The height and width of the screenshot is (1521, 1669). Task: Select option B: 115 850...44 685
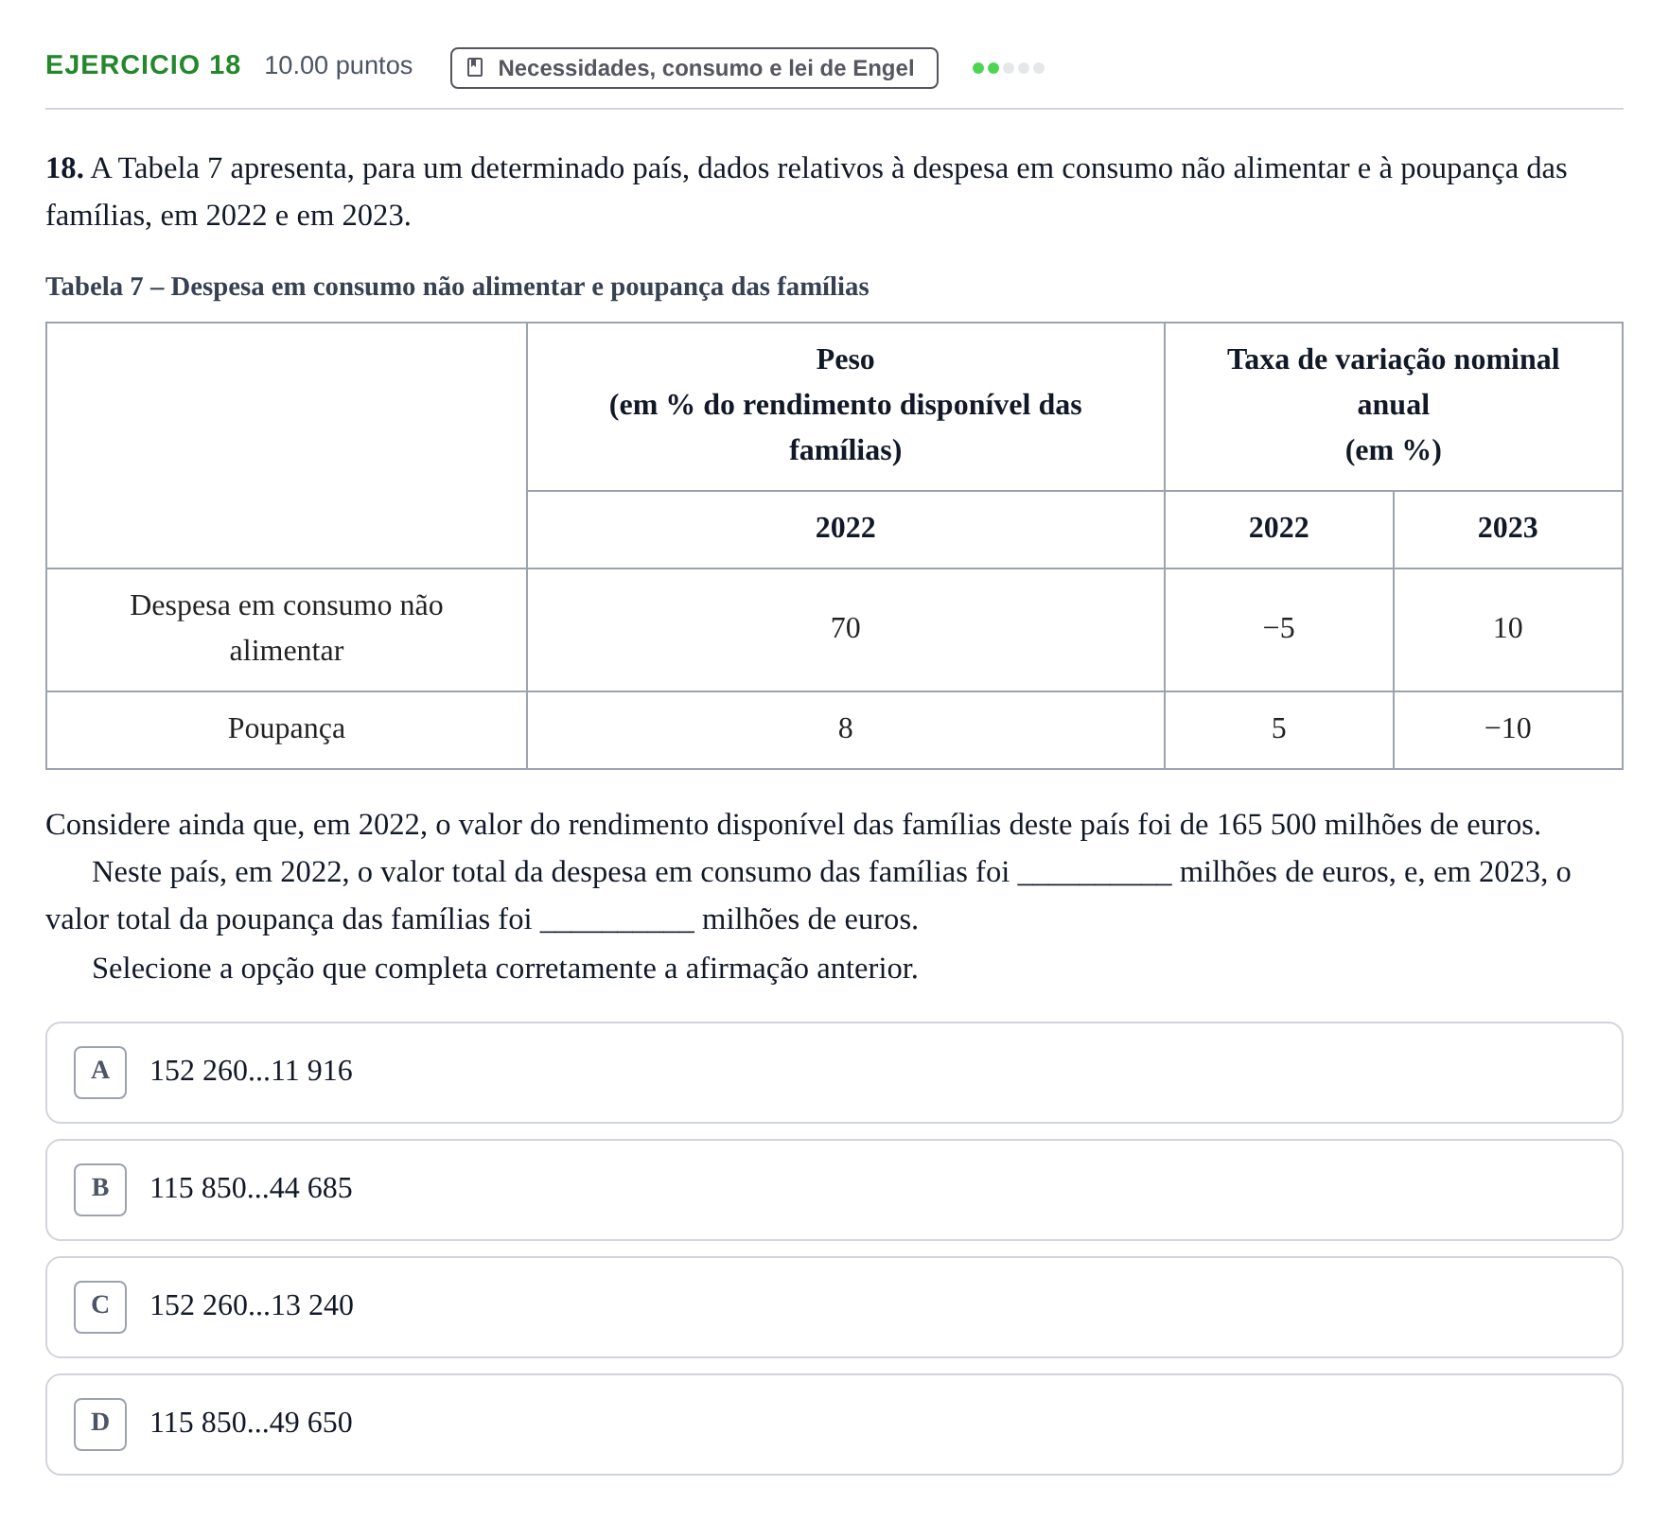tap(834, 1190)
